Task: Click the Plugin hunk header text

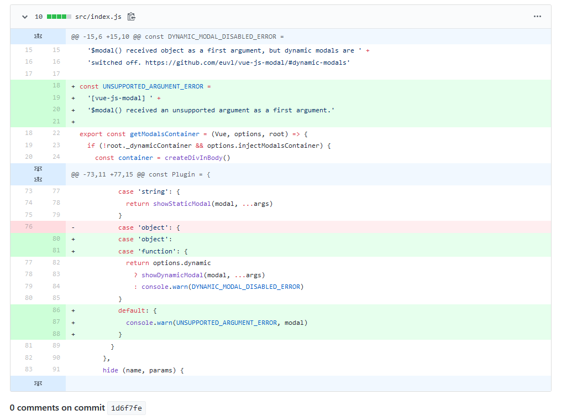Action: point(140,174)
